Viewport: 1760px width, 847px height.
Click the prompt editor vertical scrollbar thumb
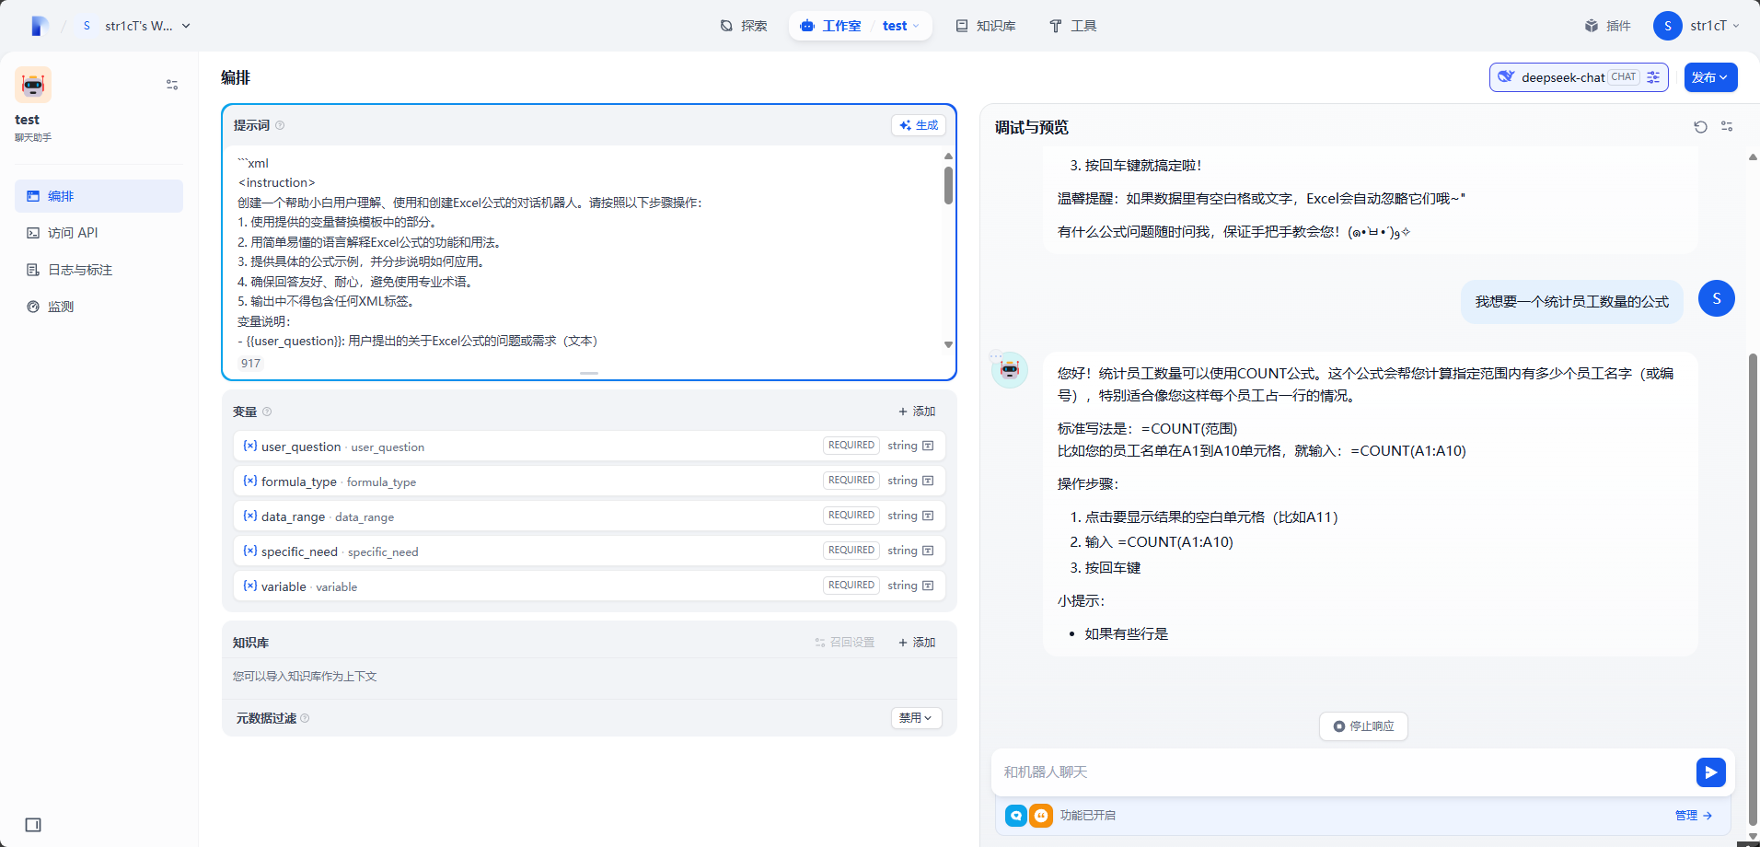click(x=948, y=186)
